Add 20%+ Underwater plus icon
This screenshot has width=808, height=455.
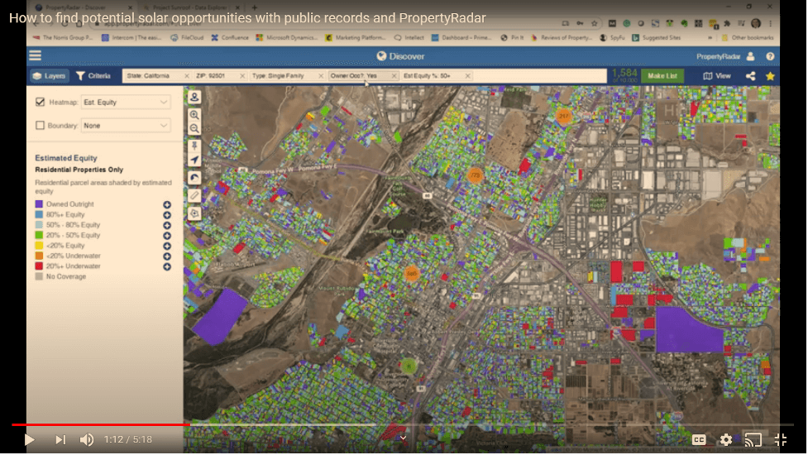167,266
